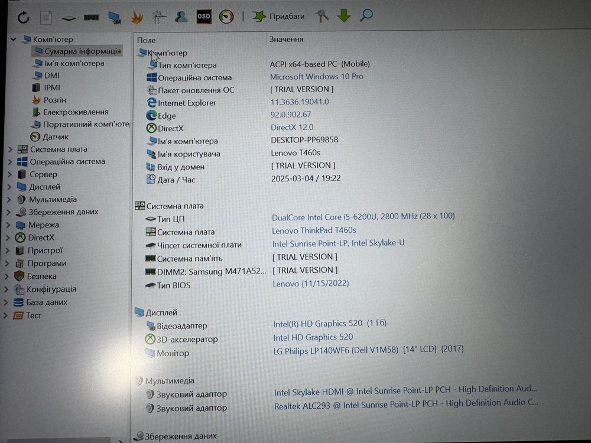Open the Microsoft Windows 10 Pro link
This screenshot has width=591, height=443.
click(317, 76)
